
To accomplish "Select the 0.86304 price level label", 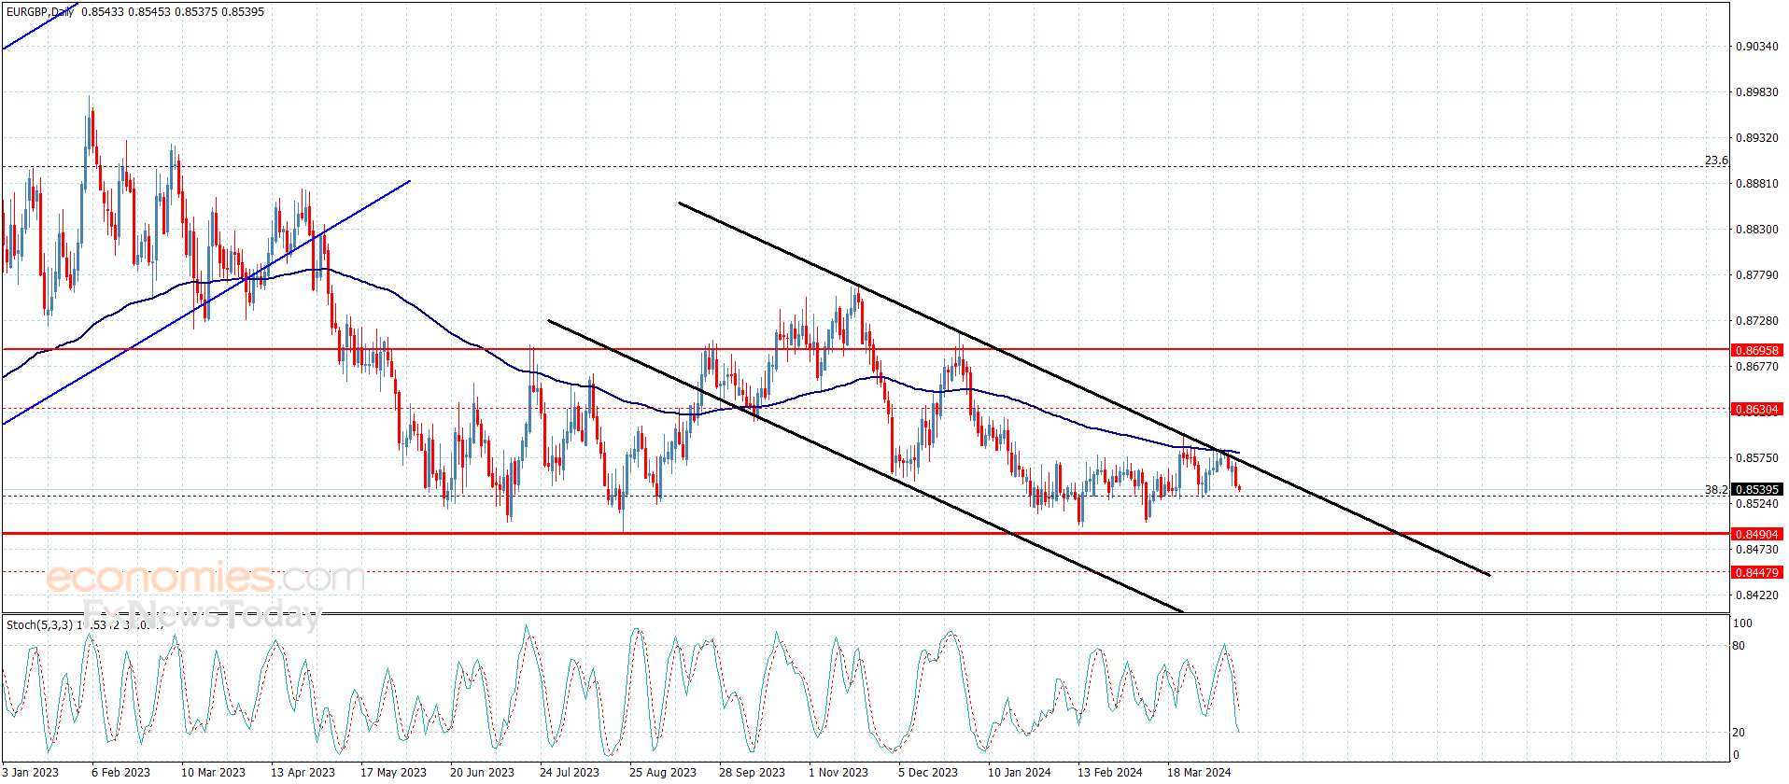I will 1756,409.
